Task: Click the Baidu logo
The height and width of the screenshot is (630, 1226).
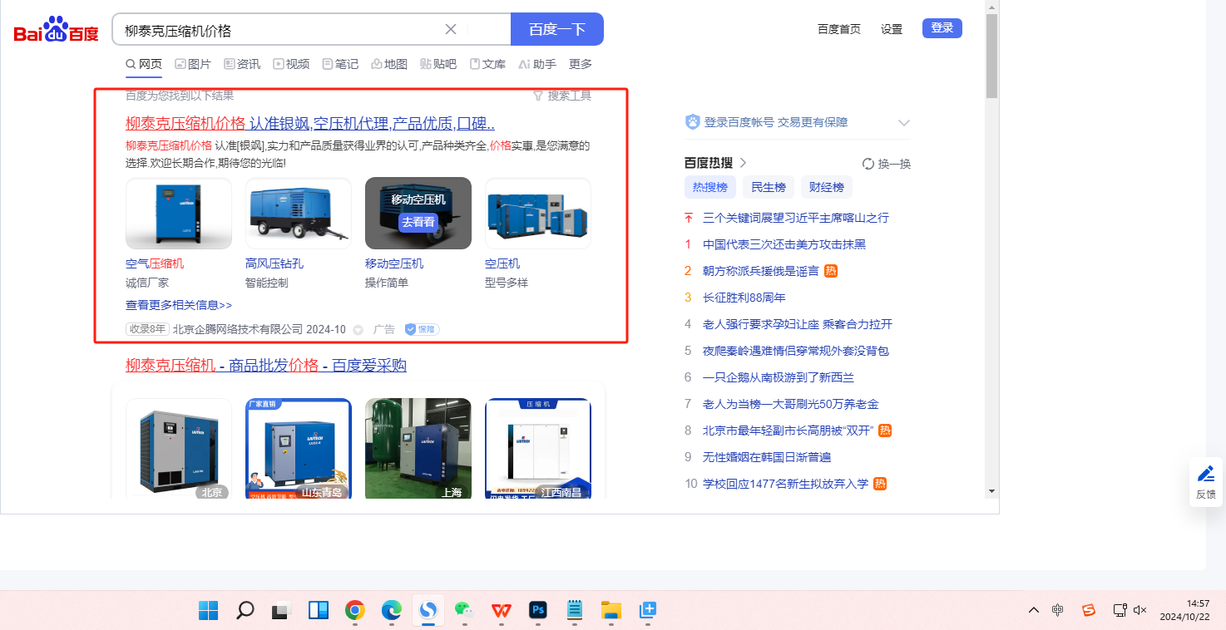Action: click(x=57, y=31)
